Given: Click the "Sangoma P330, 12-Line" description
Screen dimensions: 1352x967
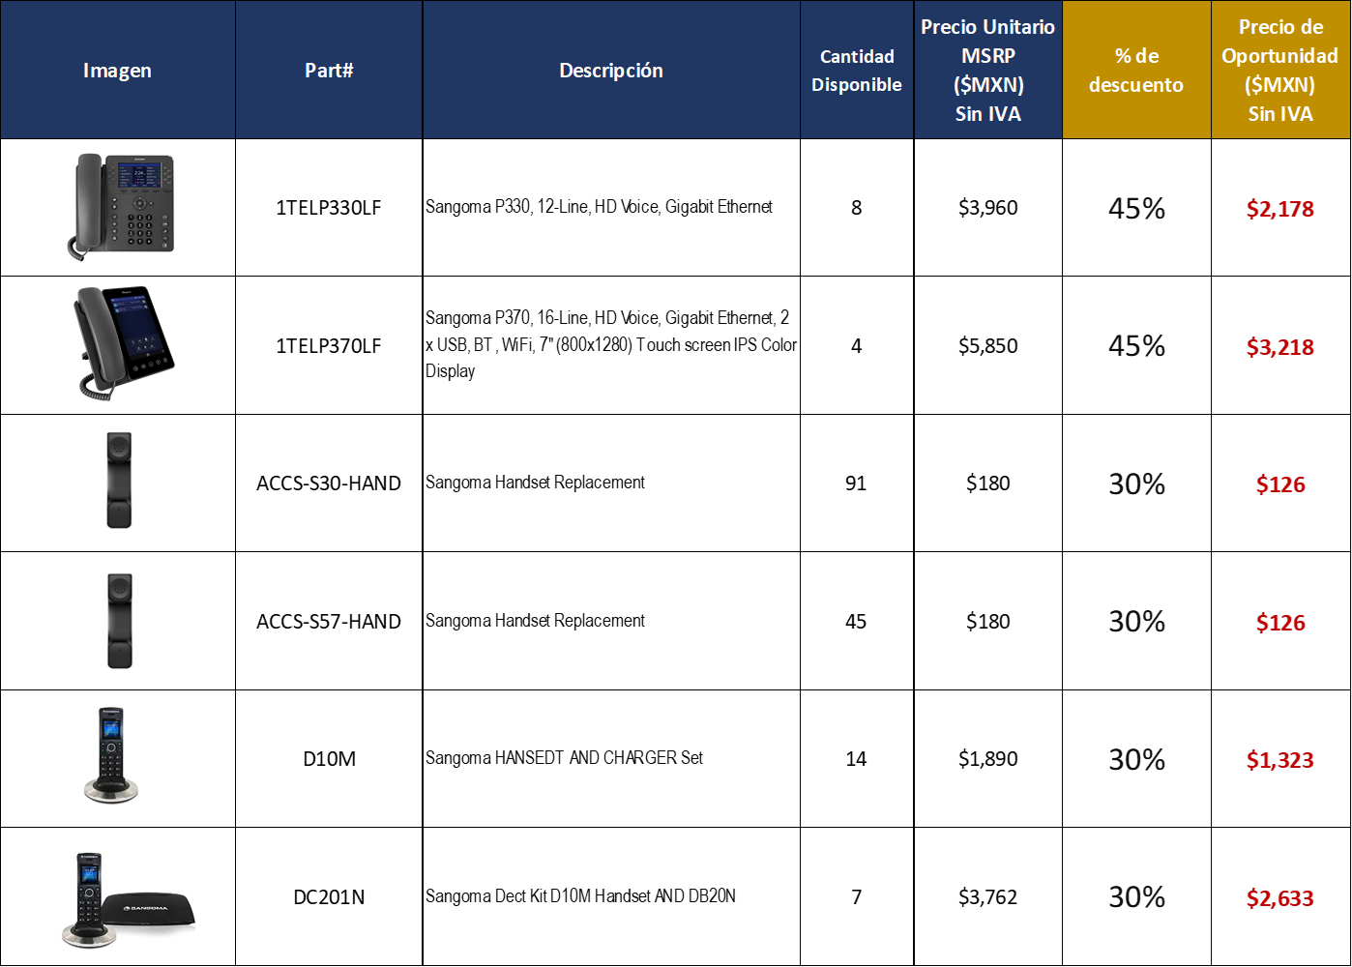Looking at the screenshot, I should (599, 207).
